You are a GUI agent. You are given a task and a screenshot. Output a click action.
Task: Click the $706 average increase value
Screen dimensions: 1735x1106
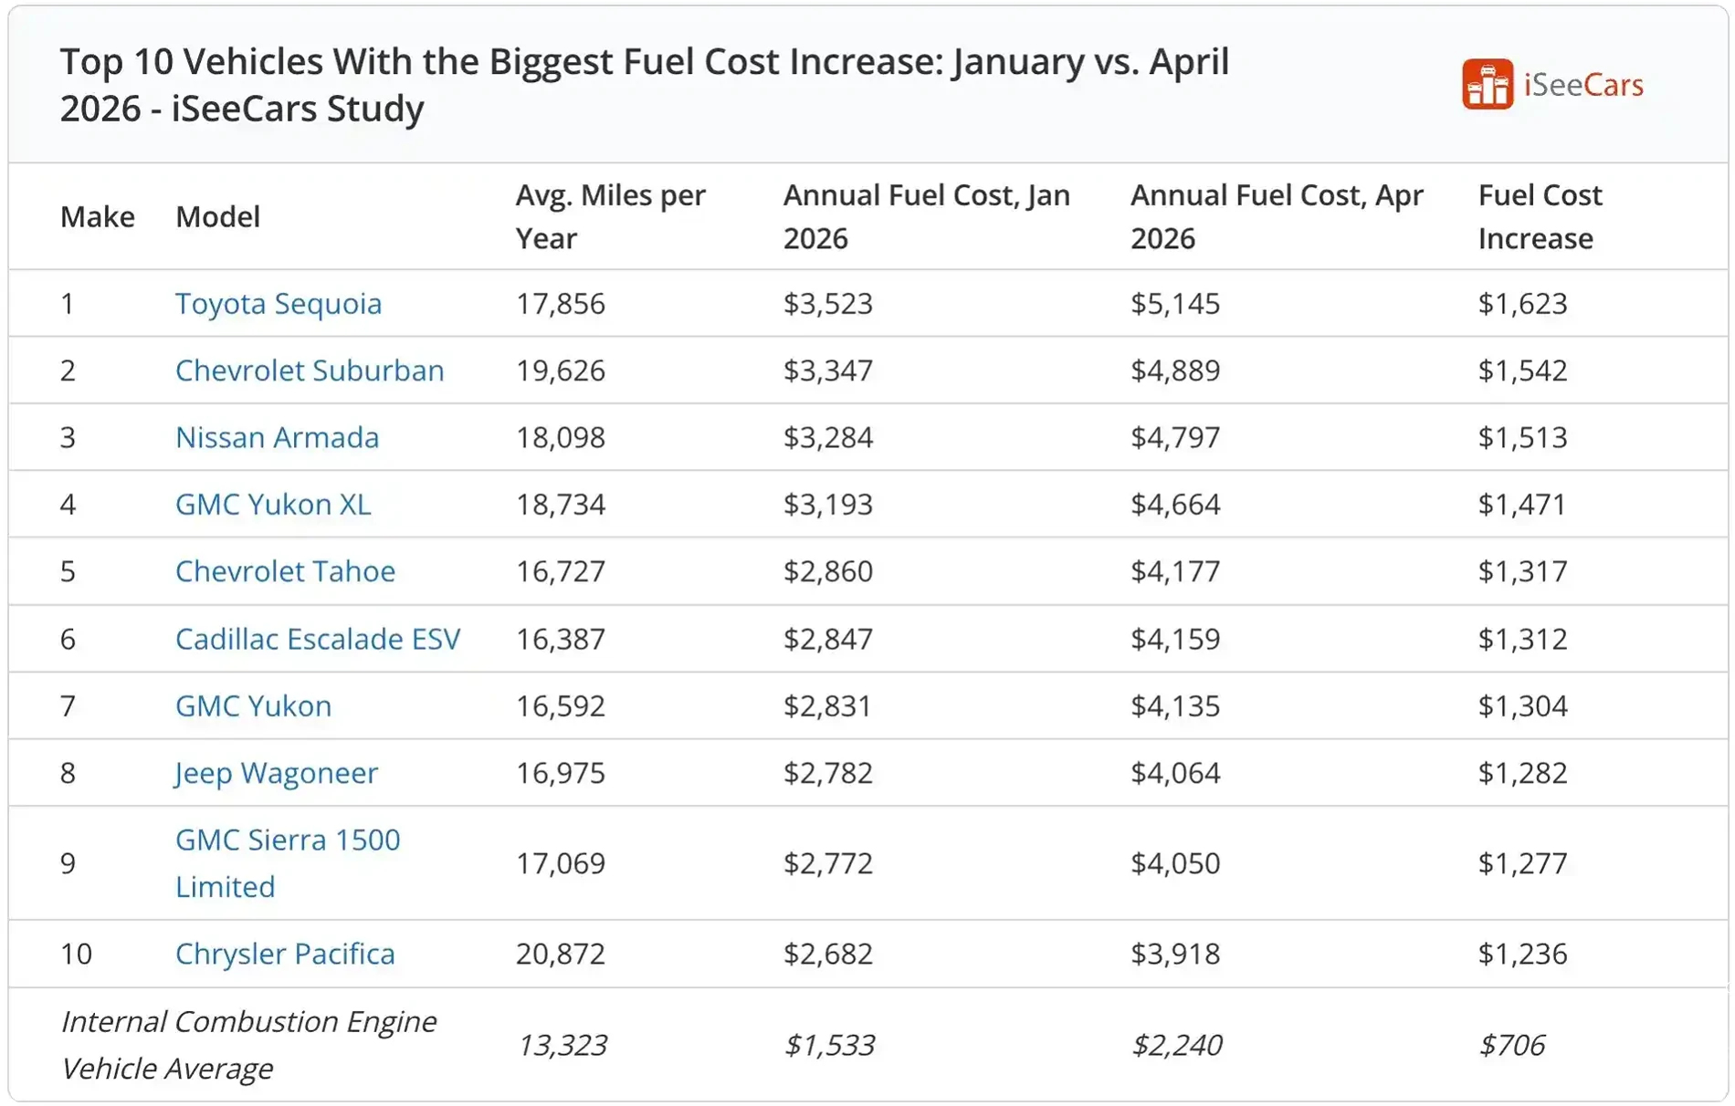point(1512,1045)
